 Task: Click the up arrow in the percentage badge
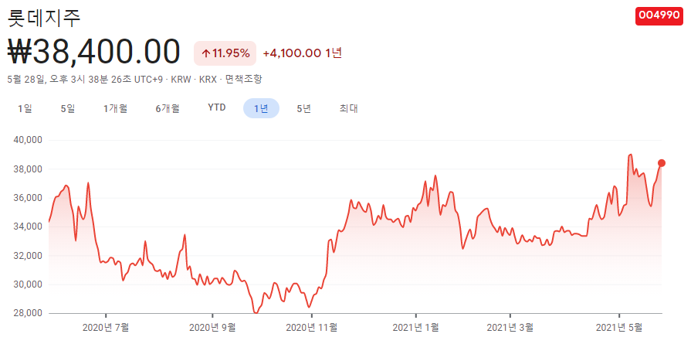[x=206, y=54]
